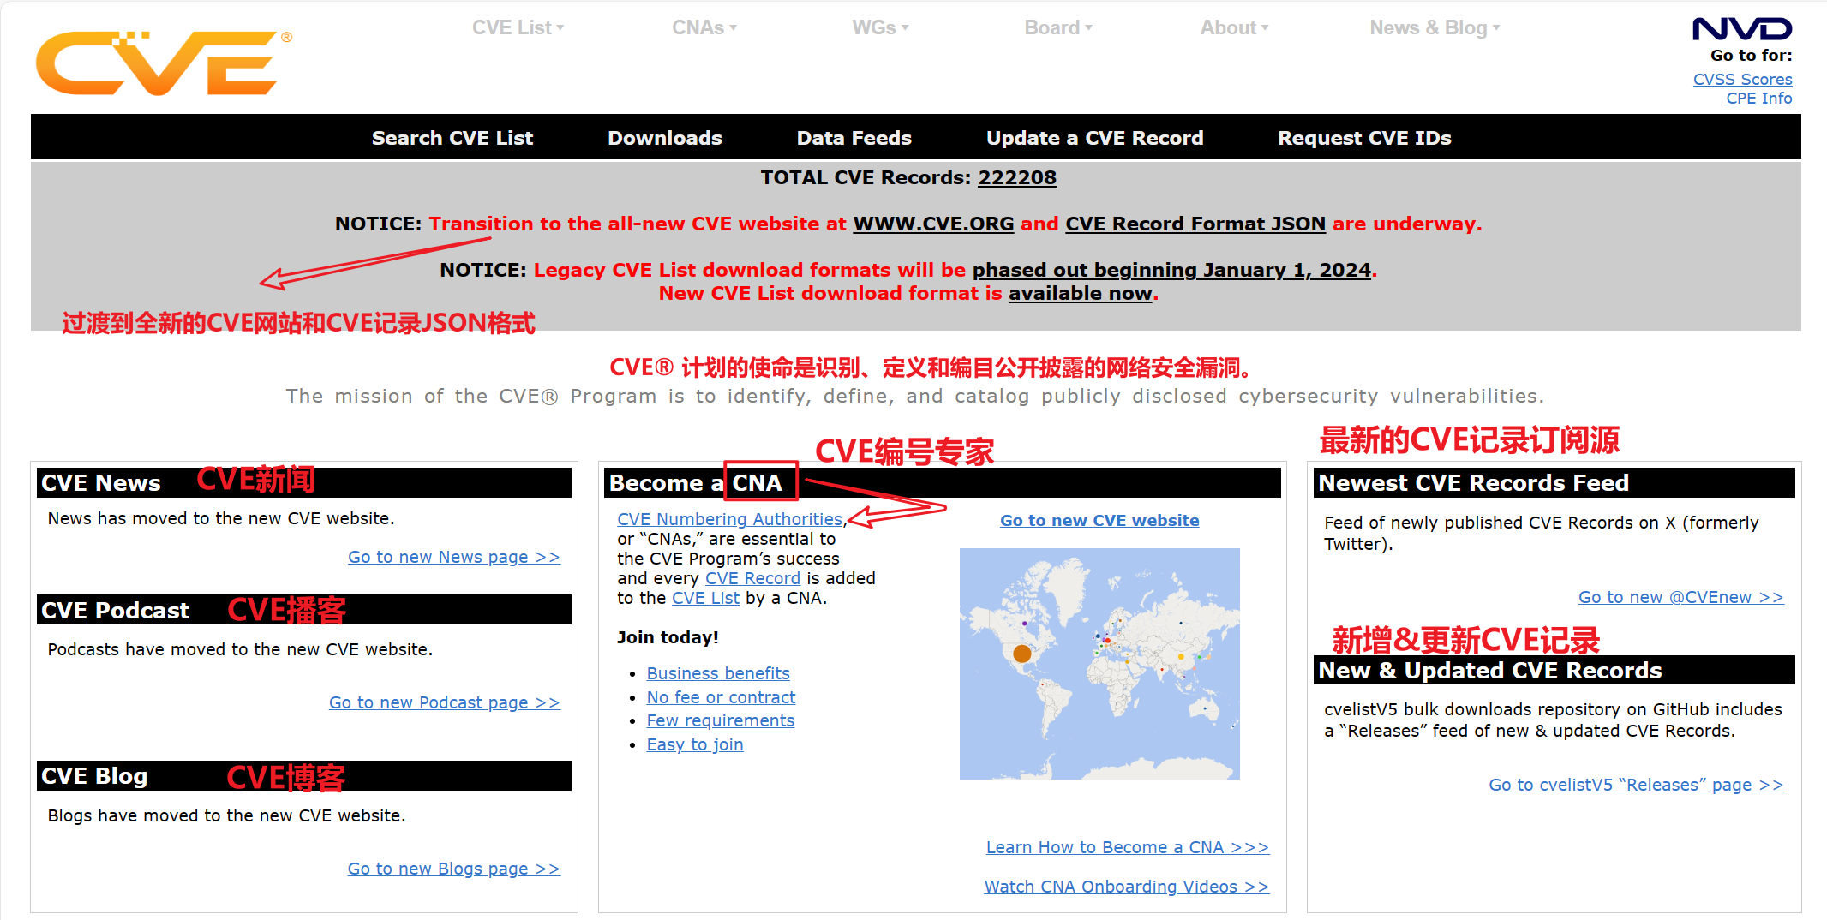The height and width of the screenshot is (920, 1827).
Task: Click the NVD logo
Action: tap(1742, 28)
